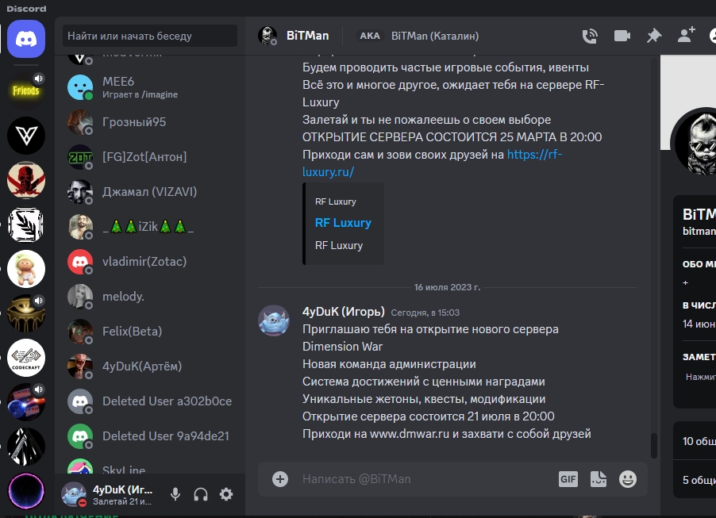Open Discord home direct messages button
This screenshot has width=716, height=518.
pos(26,39)
